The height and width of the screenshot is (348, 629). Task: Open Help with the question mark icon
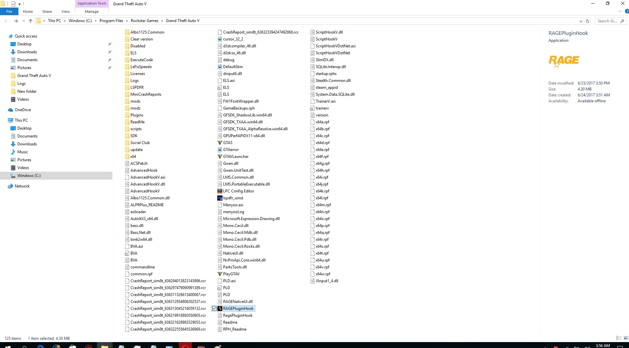click(626, 11)
